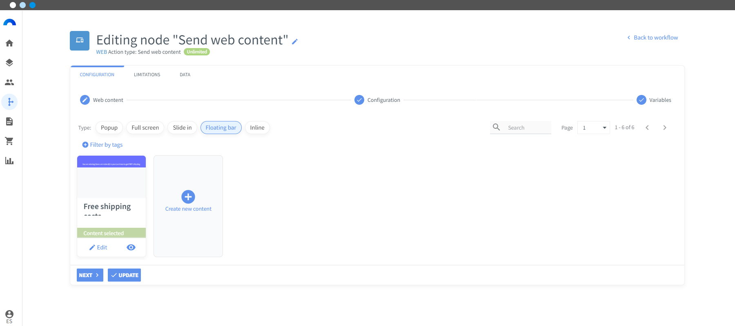Select the Slide in type filter
735x326 pixels.
tap(182, 128)
